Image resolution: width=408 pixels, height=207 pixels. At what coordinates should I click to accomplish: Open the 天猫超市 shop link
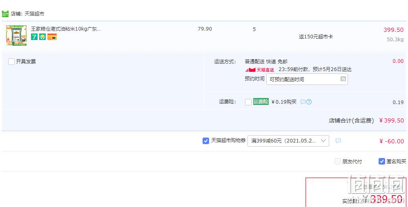pos(34,14)
